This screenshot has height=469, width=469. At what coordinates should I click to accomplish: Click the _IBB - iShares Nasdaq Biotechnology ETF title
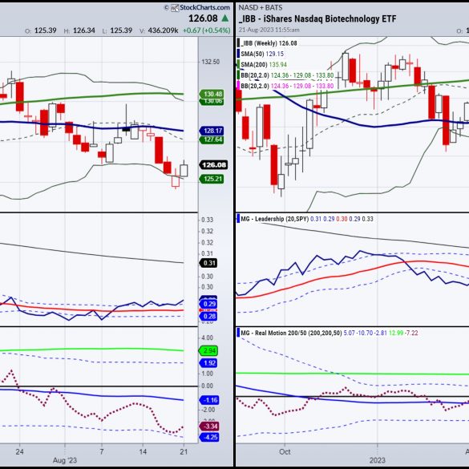[317, 19]
